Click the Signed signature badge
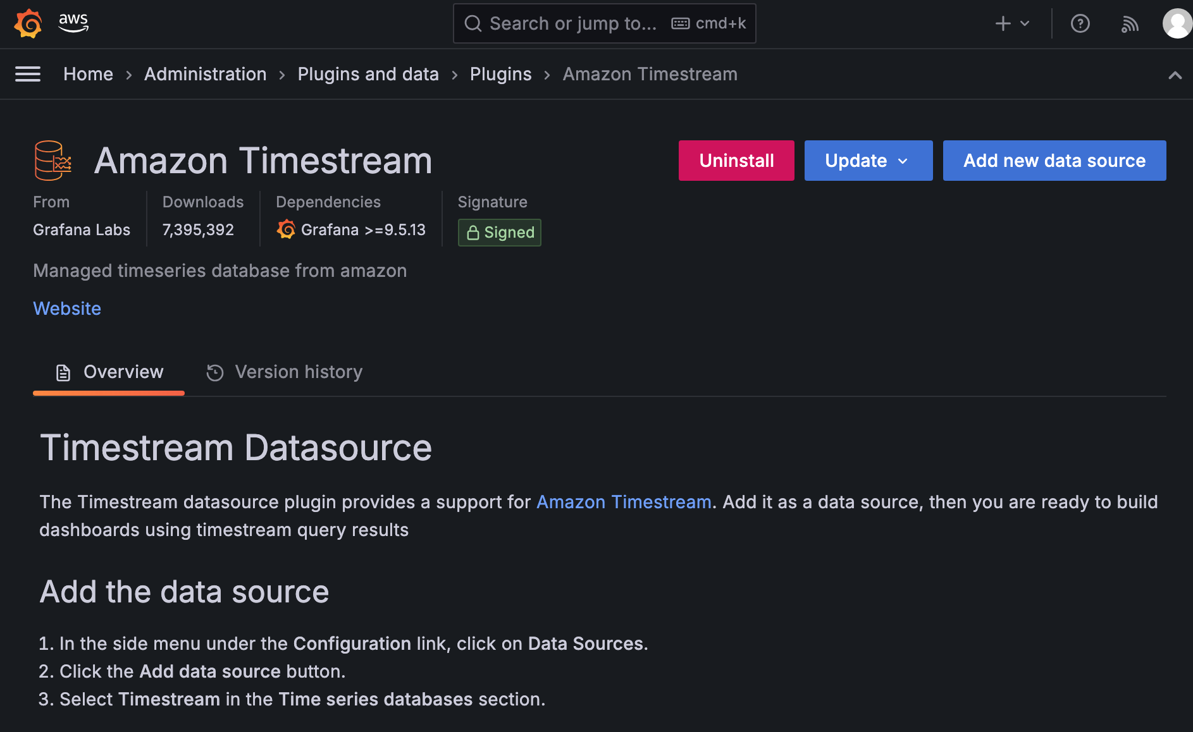Screen dimensions: 1193x732 (500, 233)
